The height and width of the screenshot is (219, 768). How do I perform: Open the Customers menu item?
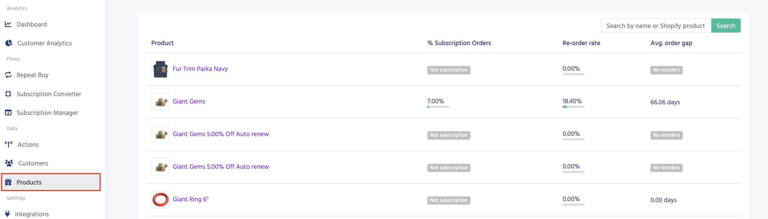(33, 163)
